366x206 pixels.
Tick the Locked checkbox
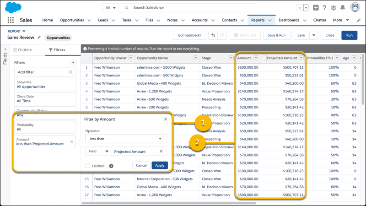pos(87,166)
